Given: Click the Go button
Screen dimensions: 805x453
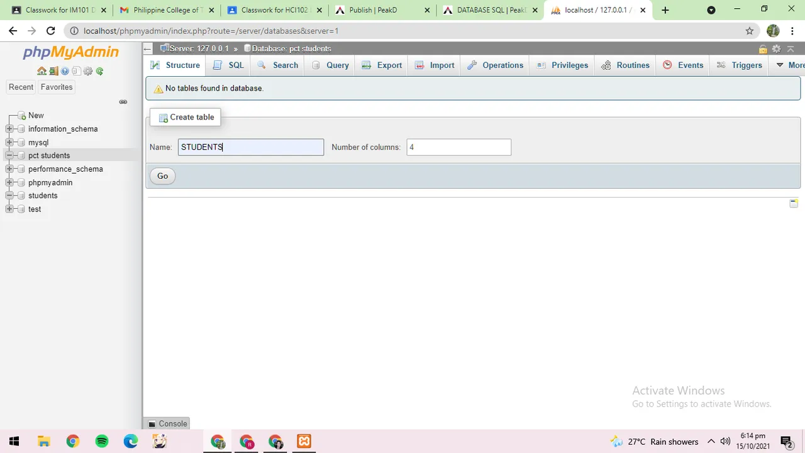Looking at the screenshot, I should pos(162,176).
